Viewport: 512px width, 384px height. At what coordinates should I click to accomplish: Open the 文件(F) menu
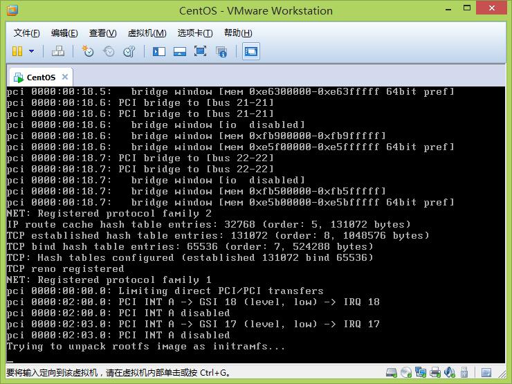27,33
